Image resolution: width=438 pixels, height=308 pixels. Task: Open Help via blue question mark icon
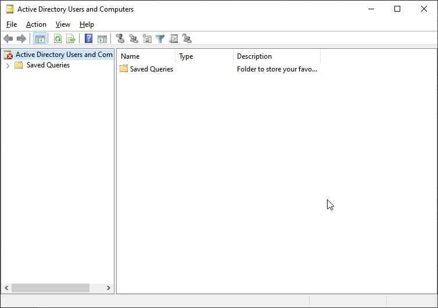click(88, 38)
